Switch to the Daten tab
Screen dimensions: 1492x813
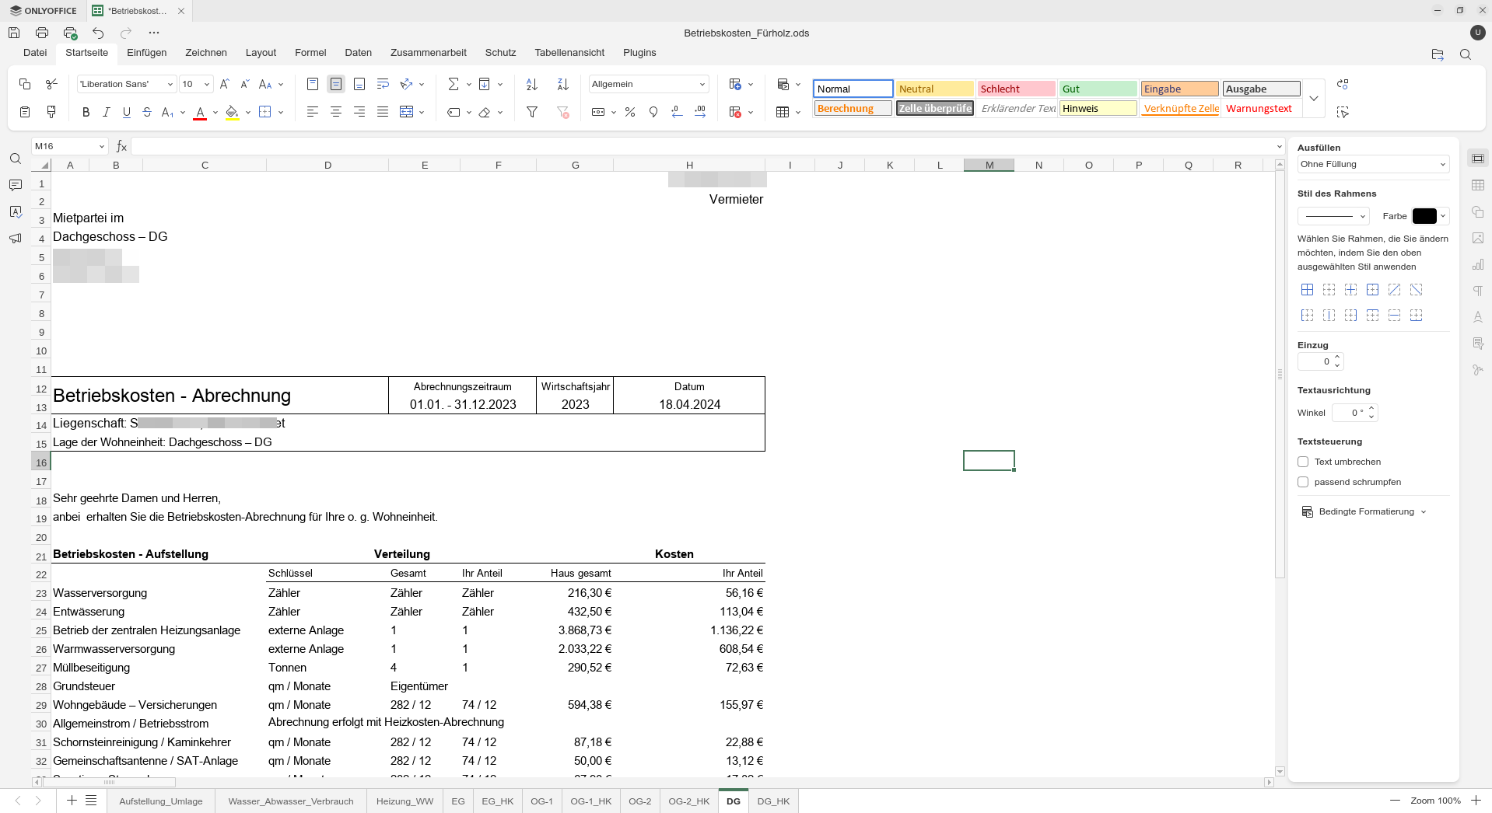[x=359, y=53]
